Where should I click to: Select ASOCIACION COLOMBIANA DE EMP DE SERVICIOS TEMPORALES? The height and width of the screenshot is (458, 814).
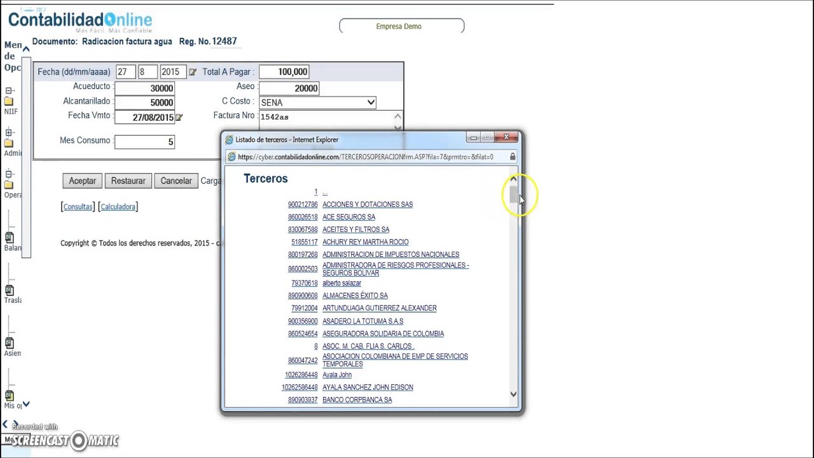[395, 361]
